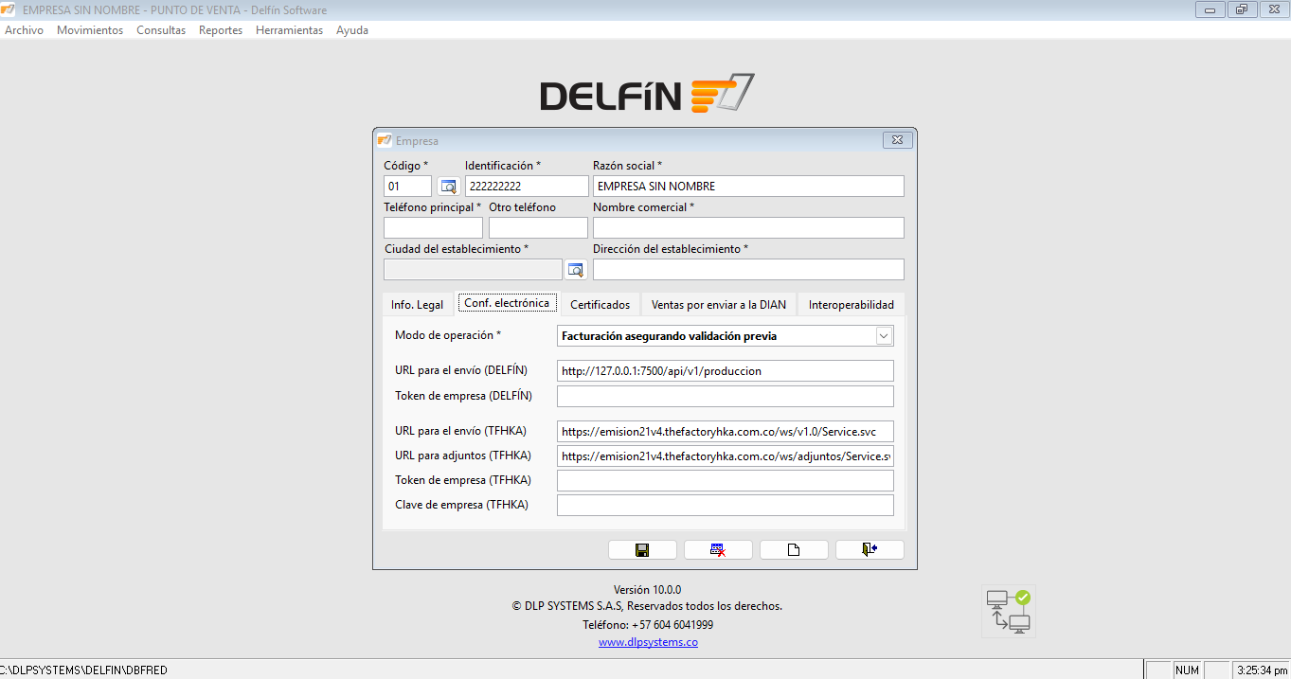Open the Movimientos menu
The width and height of the screenshot is (1291, 679).
90,30
